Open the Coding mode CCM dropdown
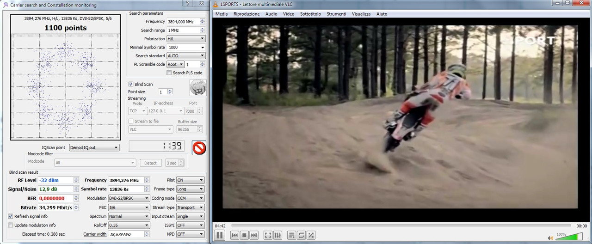592x244 pixels. (x=190, y=198)
